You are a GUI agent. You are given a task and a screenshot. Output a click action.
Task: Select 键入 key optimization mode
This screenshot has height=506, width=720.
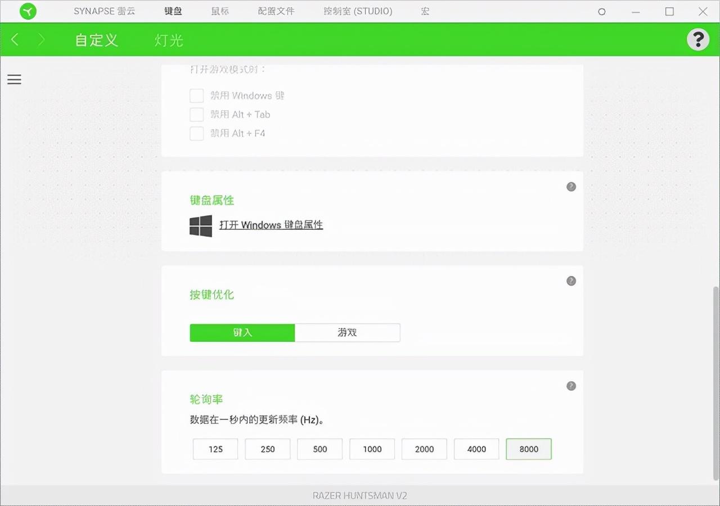pos(242,332)
